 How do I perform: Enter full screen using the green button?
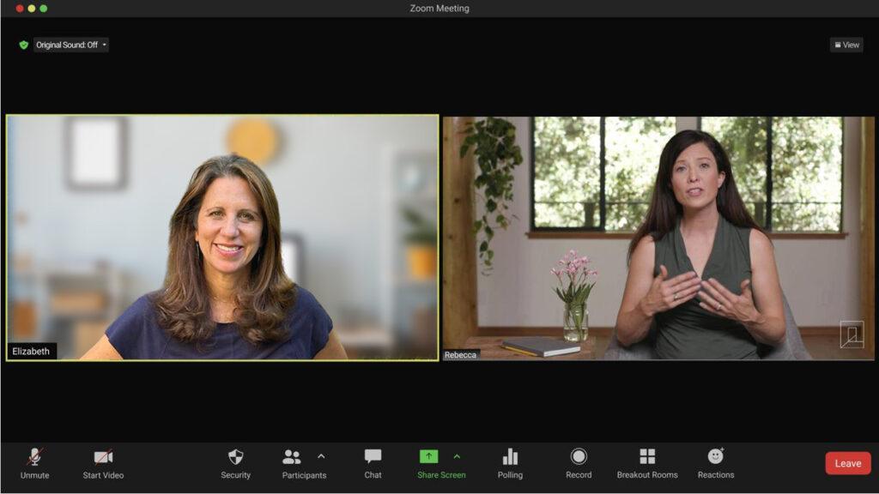(43, 9)
